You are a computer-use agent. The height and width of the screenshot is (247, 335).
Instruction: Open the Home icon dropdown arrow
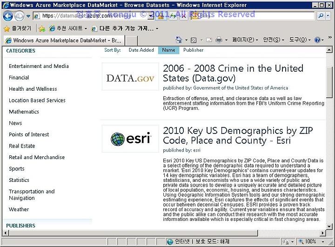point(186,40)
